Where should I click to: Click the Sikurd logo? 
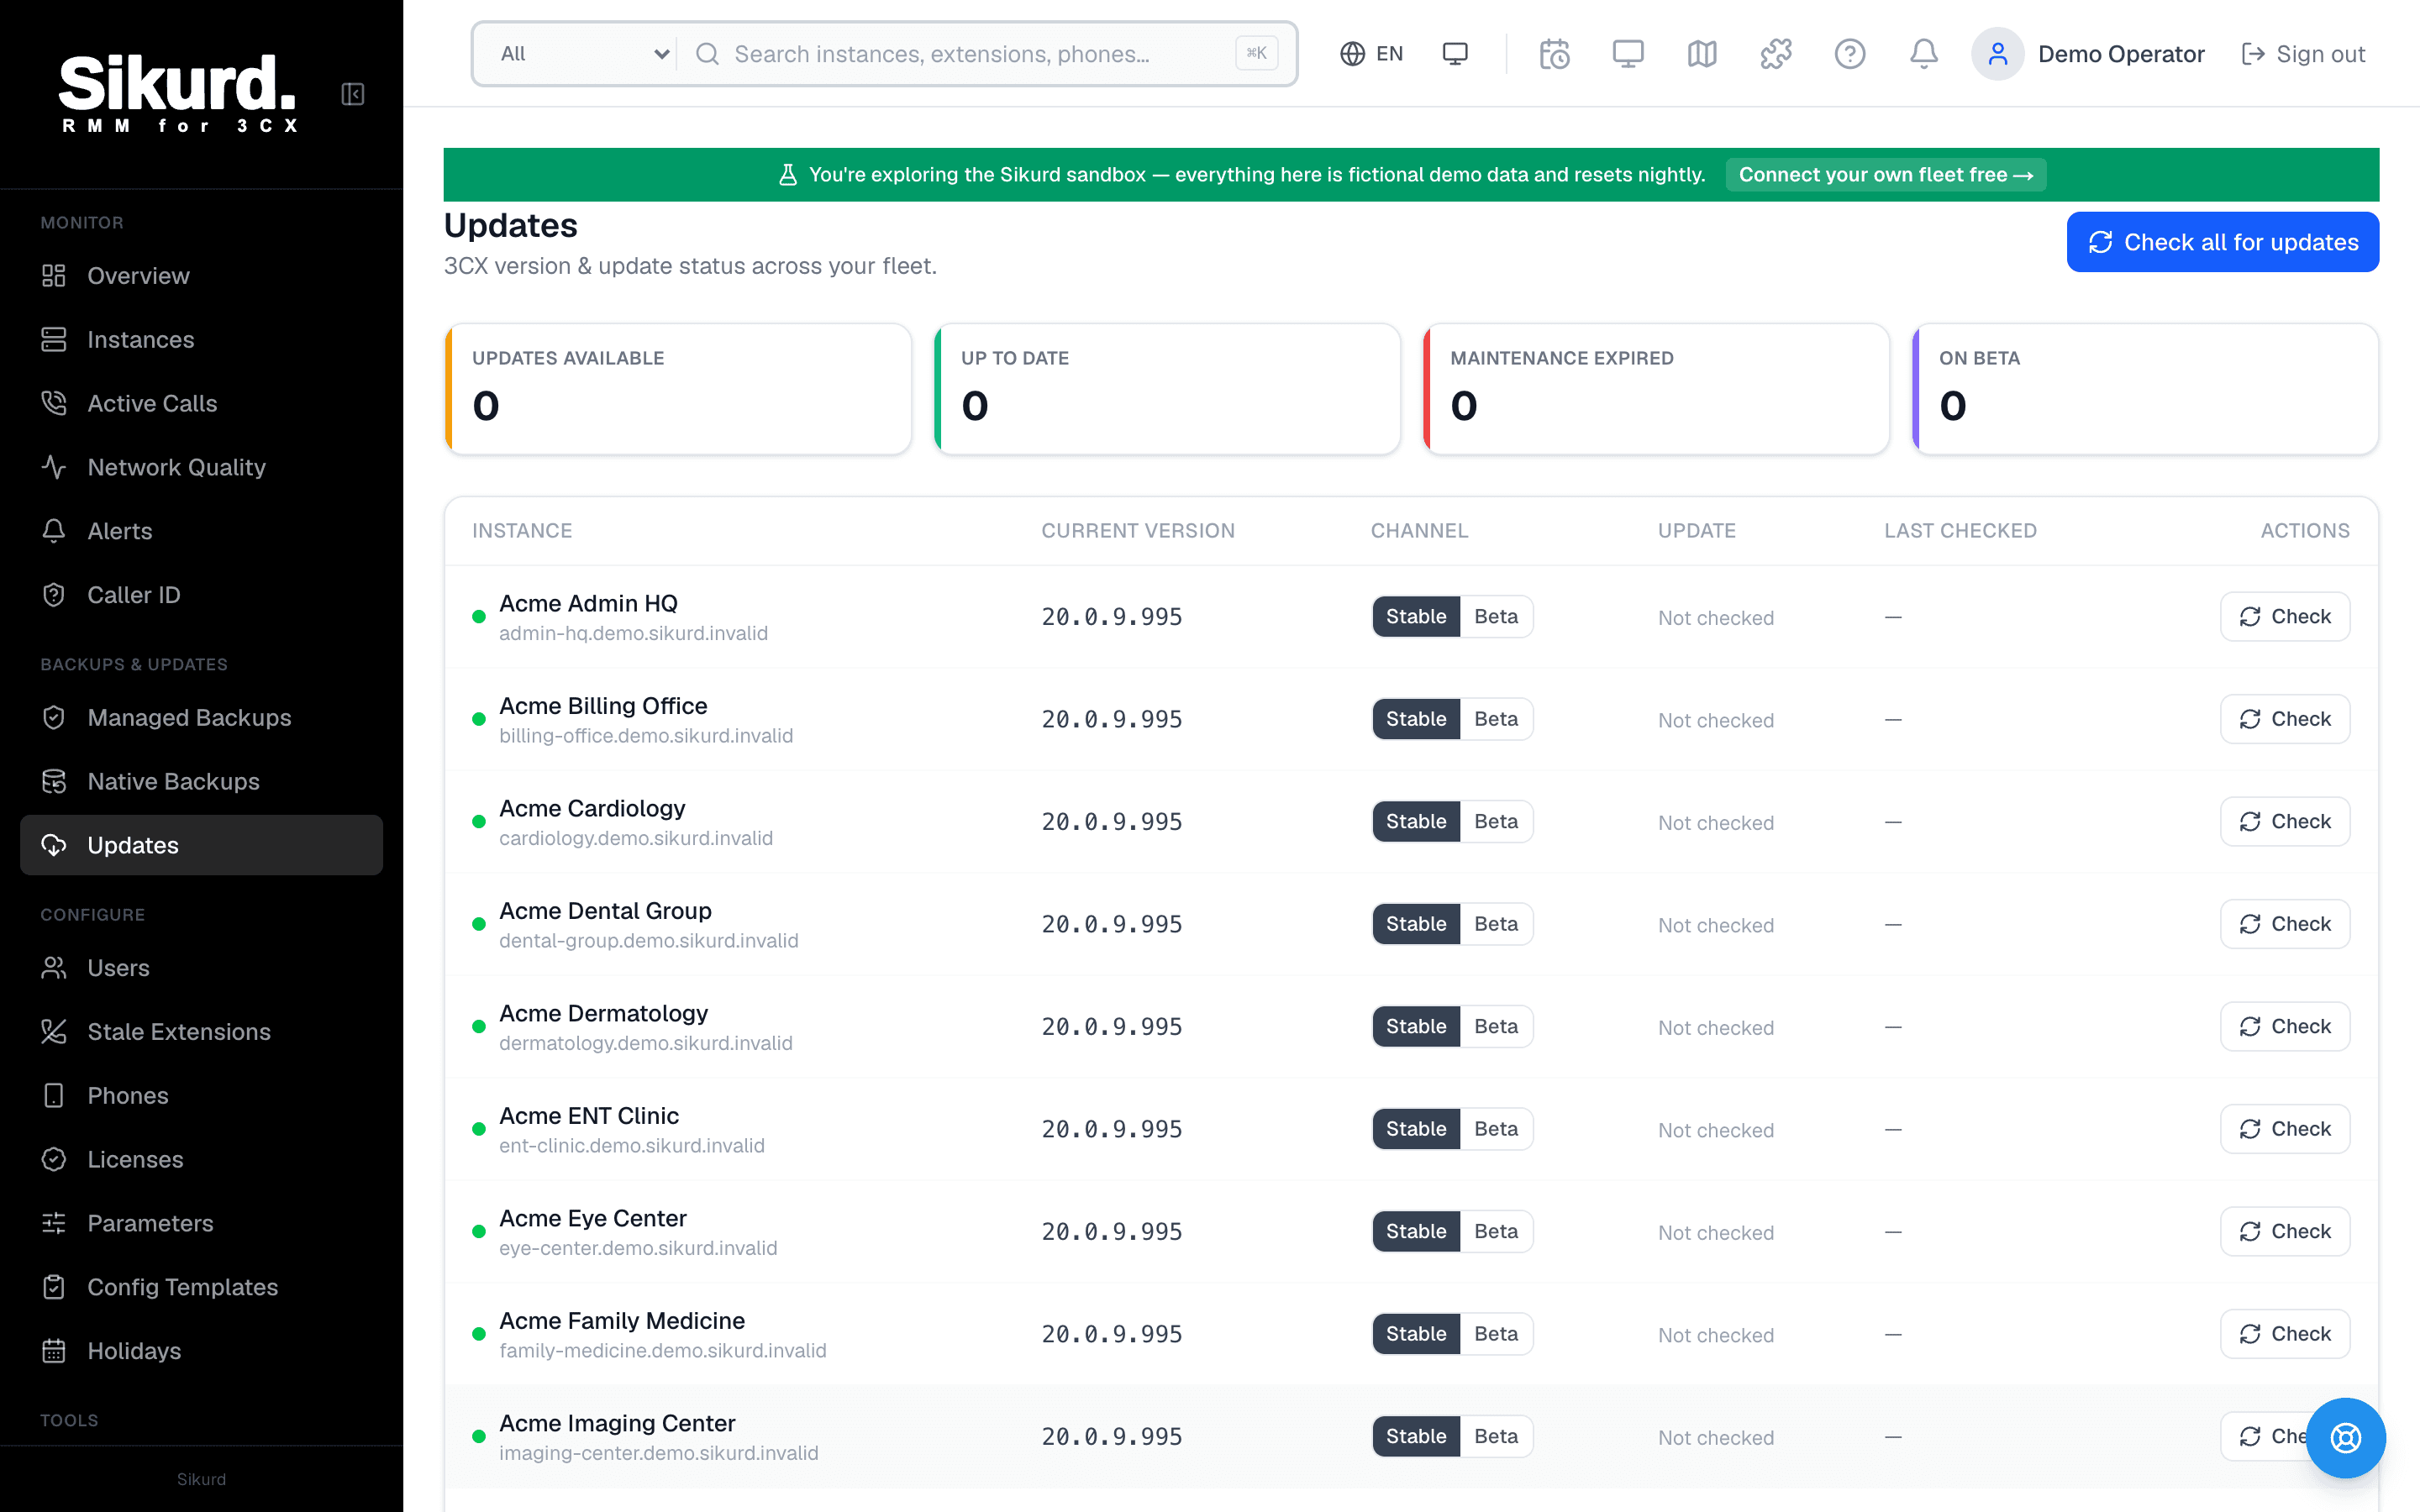tap(178, 93)
